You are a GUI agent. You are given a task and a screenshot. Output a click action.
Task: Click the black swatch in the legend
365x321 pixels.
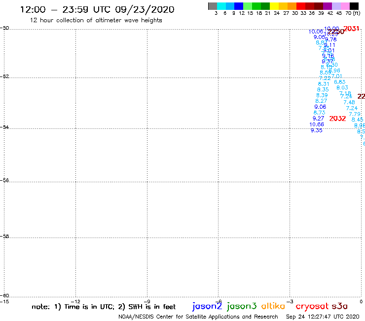354,6
